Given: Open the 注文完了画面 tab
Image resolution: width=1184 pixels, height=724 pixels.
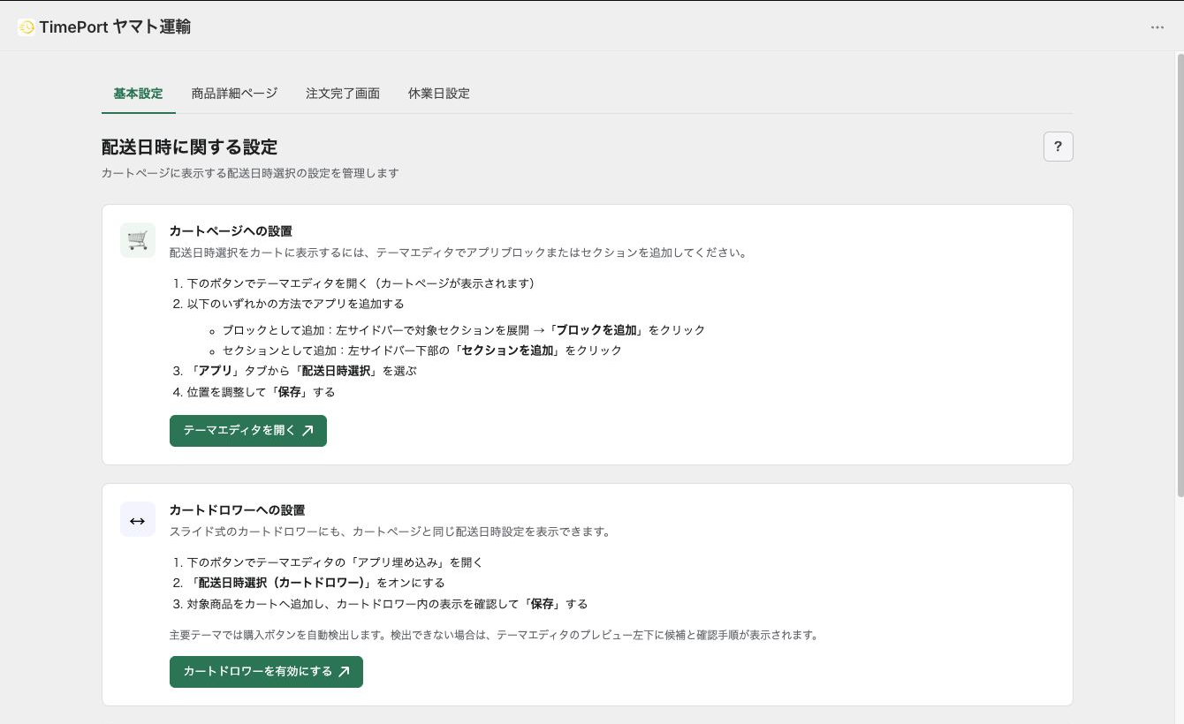Looking at the screenshot, I should (x=343, y=94).
